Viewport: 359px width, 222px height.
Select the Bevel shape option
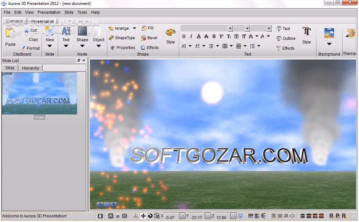[149, 38]
